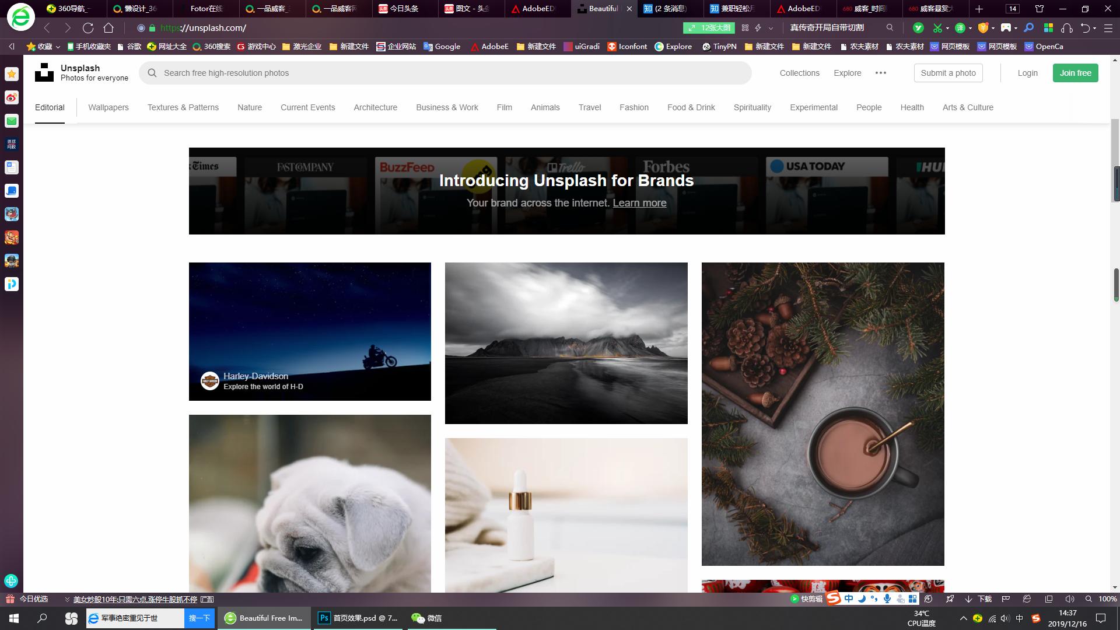
Task: Click the Join free button
Action: point(1075,73)
